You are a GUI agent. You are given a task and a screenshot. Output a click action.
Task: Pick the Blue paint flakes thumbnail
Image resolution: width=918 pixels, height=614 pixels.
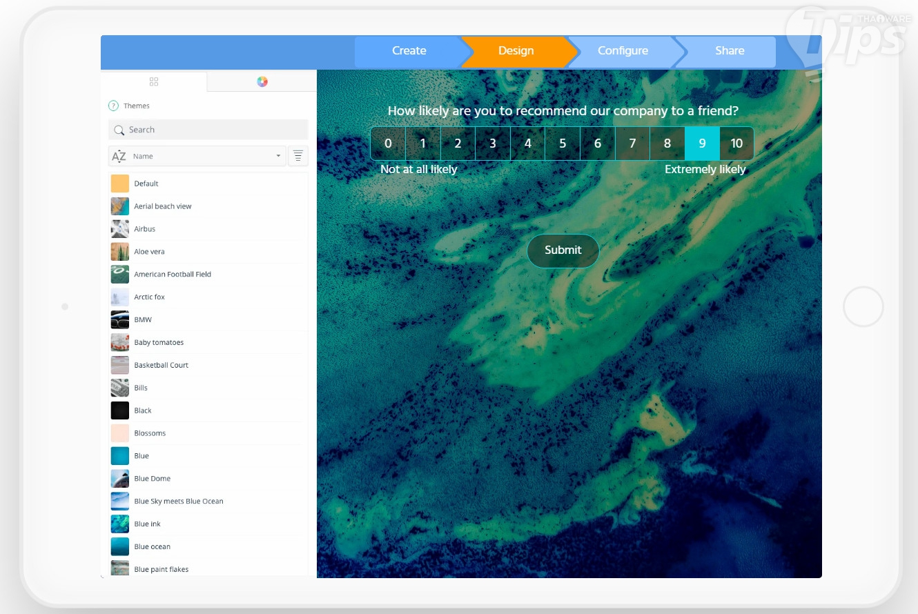tap(120, 568)
